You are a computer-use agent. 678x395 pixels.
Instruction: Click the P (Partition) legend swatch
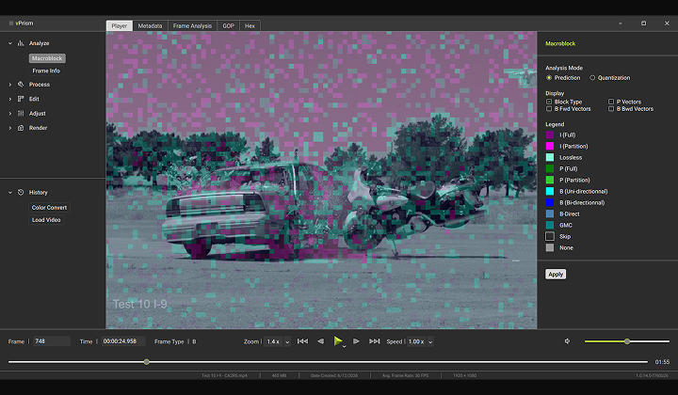point(550,180)
